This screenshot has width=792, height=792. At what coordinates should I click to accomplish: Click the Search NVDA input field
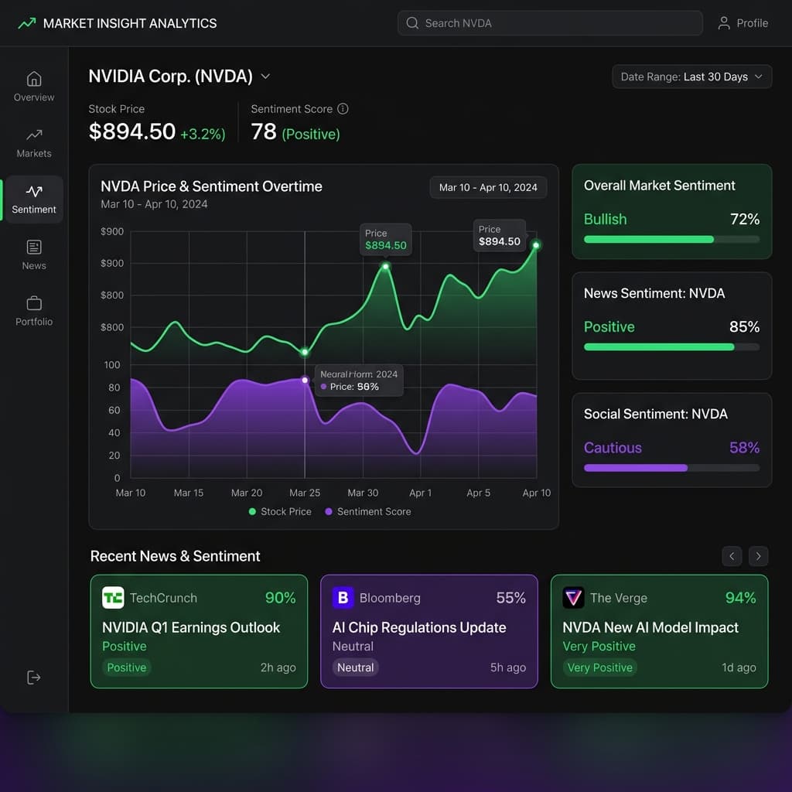coord(550,23)
